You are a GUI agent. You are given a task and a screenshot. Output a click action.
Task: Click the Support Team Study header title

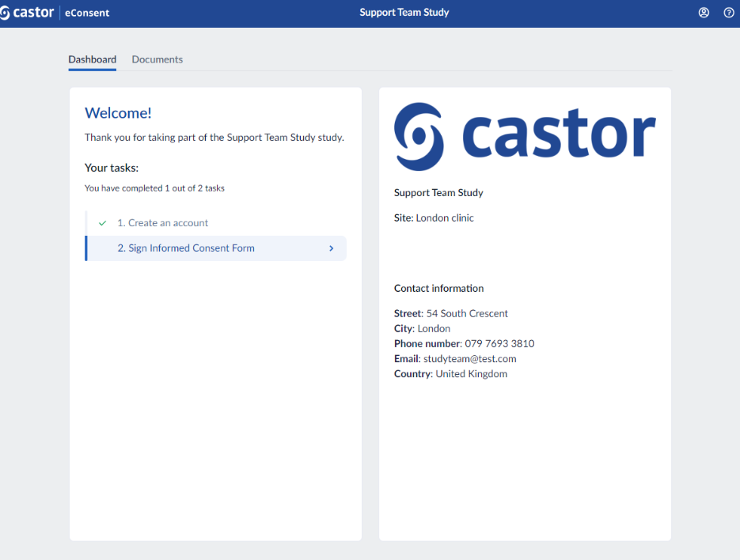click(404, 13)
